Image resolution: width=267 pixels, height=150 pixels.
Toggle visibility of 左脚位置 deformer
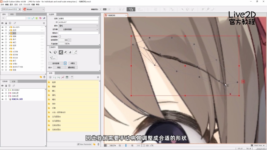[x=2, y=93]
